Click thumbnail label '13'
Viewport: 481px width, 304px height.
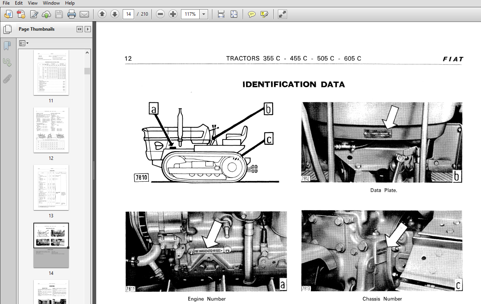[51, 216]
